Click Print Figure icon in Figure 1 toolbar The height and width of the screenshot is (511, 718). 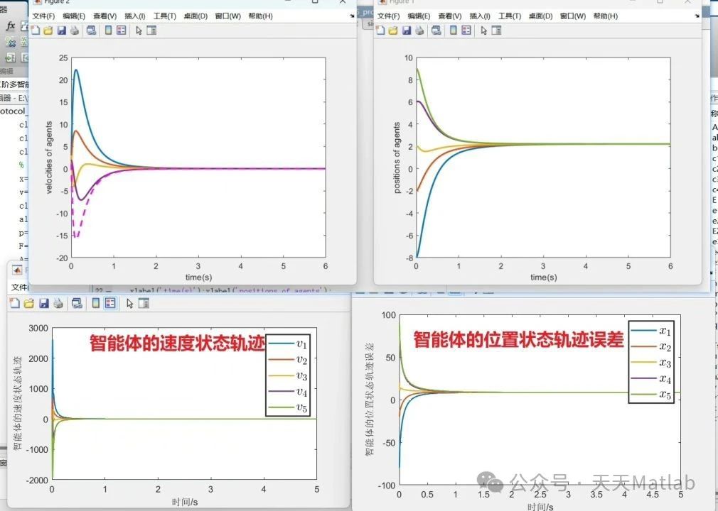click(419, 31)
